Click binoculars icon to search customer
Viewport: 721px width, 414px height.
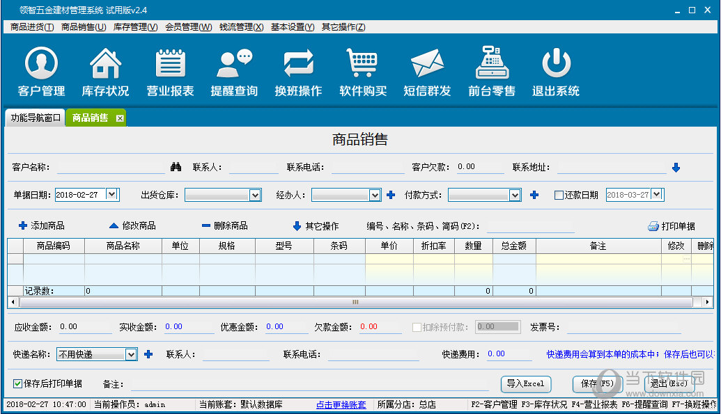tap(176, 167)
